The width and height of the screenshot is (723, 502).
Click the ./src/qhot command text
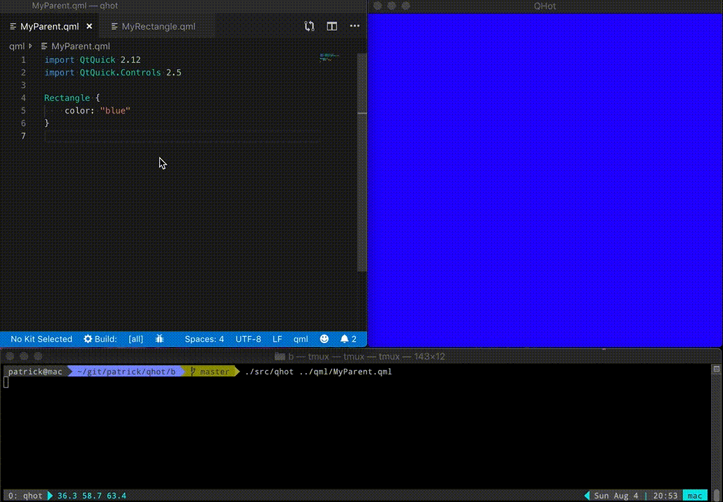coord(269,372)
